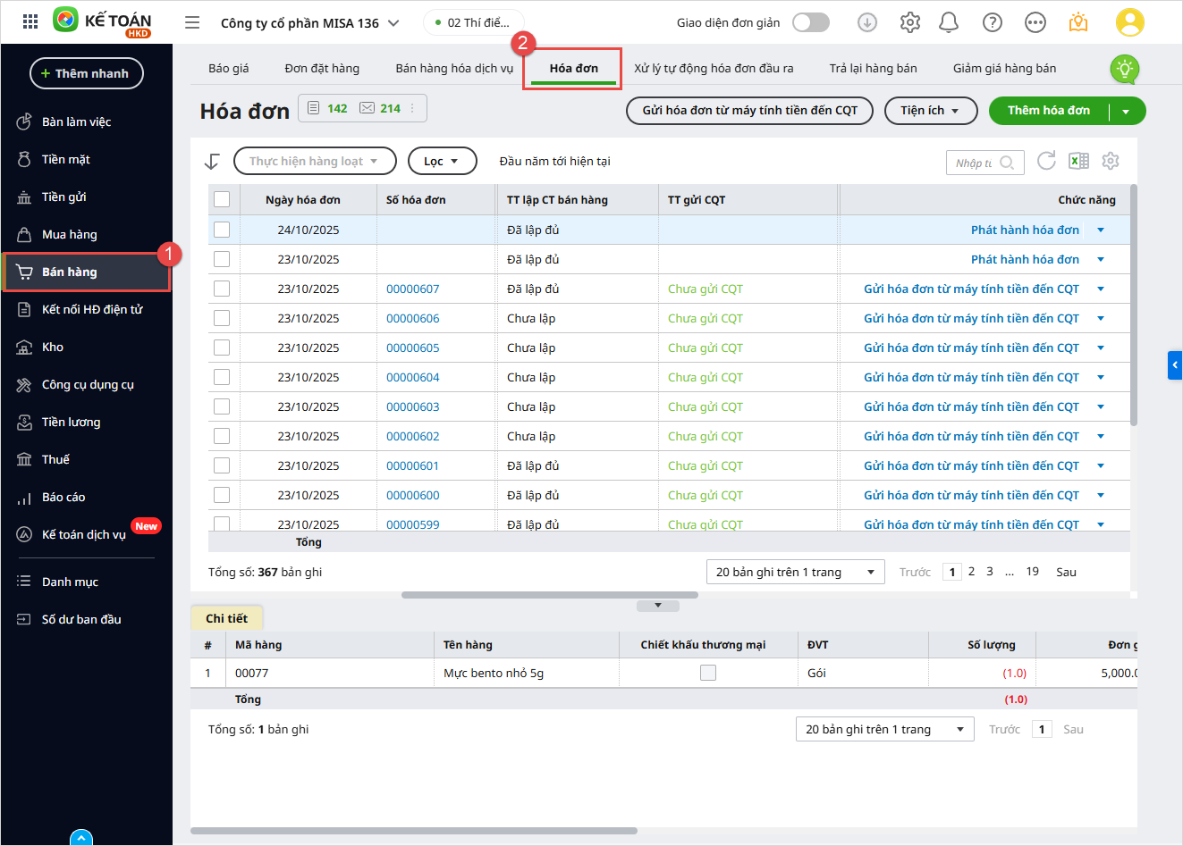Open the top records-per-page dropdown
This screenshot has width=1183, height=846.
coord(795,572)
